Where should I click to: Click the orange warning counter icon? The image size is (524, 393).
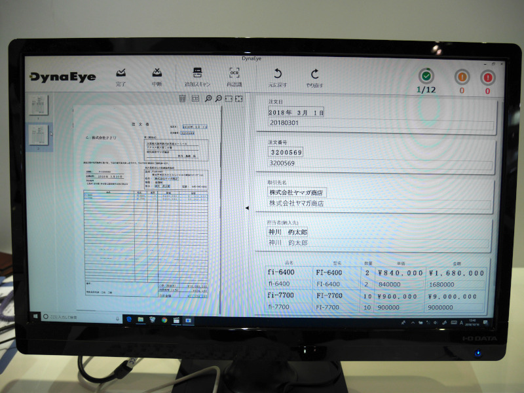pyautogui.click(x=462, y=77)
